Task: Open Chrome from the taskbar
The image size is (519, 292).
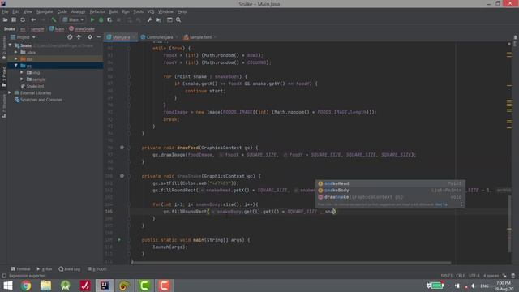Action: tap(26, 286)
